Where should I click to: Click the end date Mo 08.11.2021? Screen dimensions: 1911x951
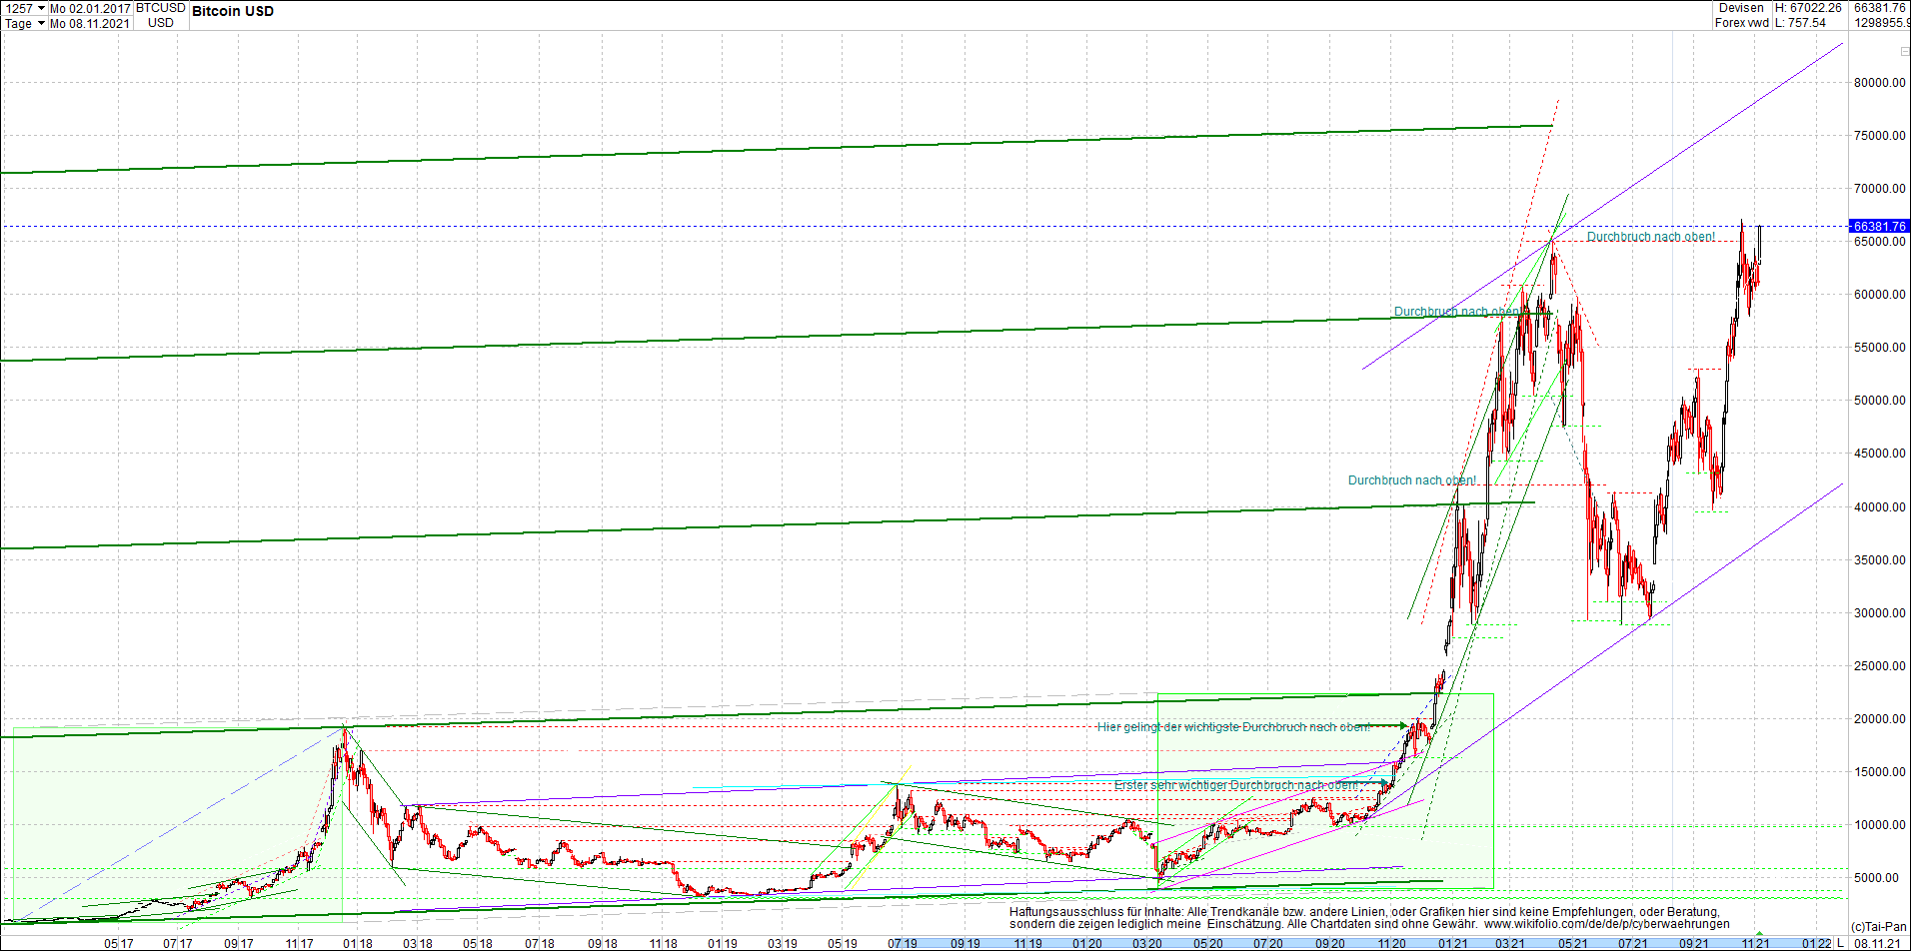[x=91, y=23]
